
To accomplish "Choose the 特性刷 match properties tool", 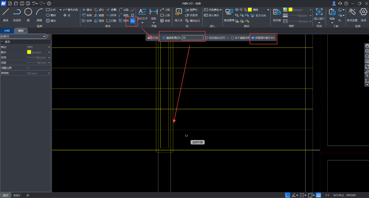I will [277, 12].
